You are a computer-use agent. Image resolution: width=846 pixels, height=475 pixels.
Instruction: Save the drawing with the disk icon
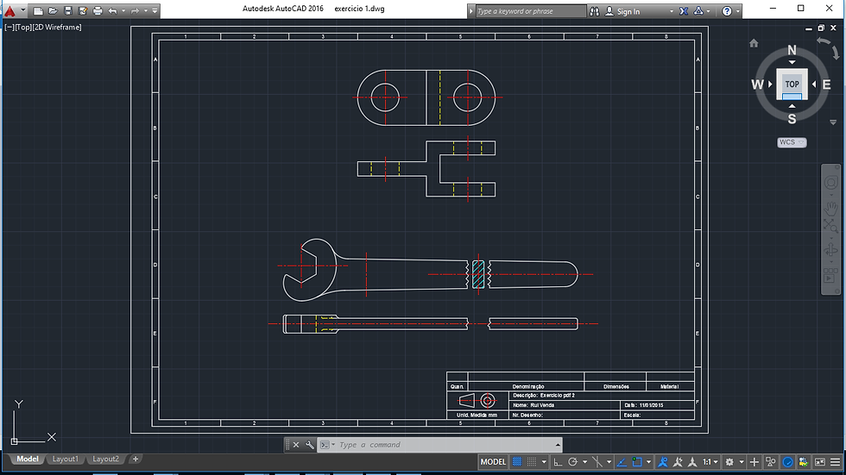click(67, 10)
